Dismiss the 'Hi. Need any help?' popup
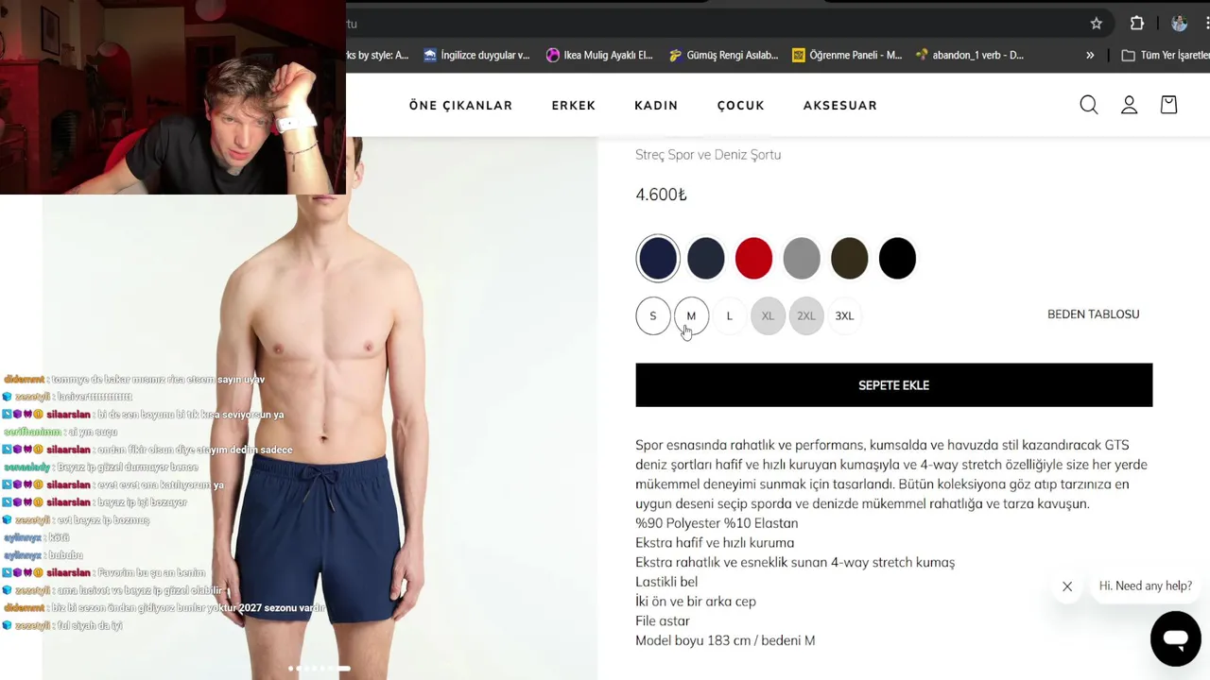The width and height of the screenshot is (1210, 680). tap(1067, 586)
